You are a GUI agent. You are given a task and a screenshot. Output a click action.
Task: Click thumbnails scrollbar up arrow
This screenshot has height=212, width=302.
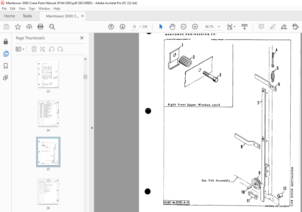point(85,59)
